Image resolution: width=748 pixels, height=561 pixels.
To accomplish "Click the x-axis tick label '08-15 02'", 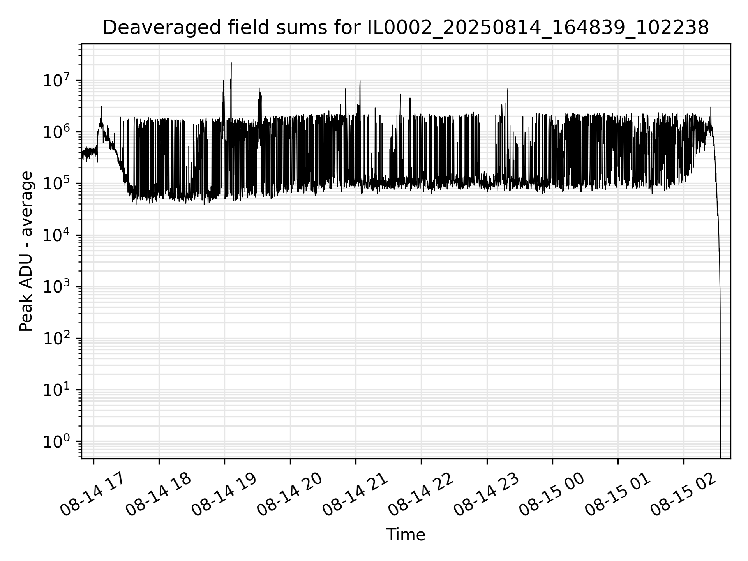I will pos(683,494).
